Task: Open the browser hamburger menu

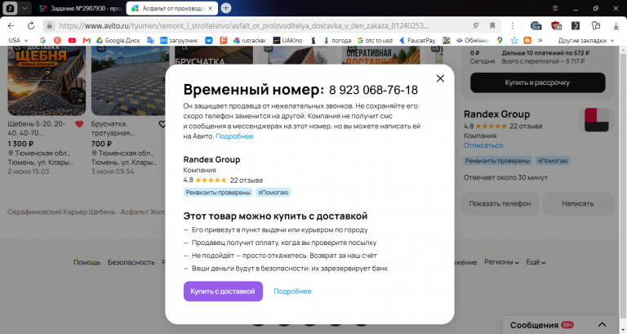Action: tap(555, 8)
